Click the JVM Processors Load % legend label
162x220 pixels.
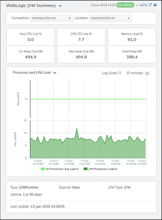[x=103, y=169]
